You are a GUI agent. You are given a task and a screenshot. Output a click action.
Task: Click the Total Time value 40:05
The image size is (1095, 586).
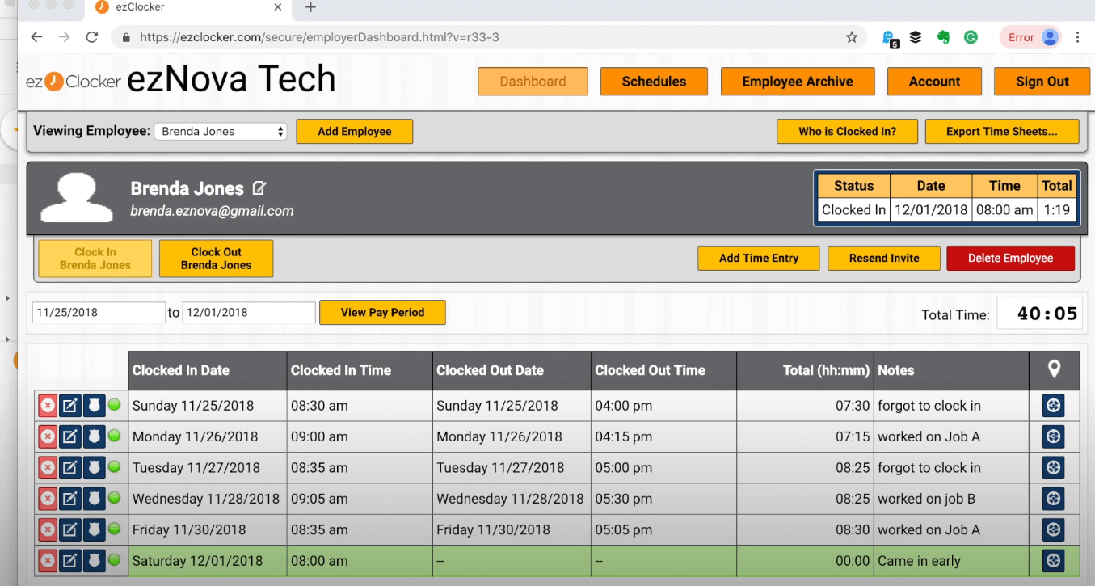click(1047, 314)
